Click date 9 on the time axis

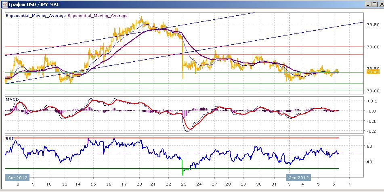coord(33,184)
